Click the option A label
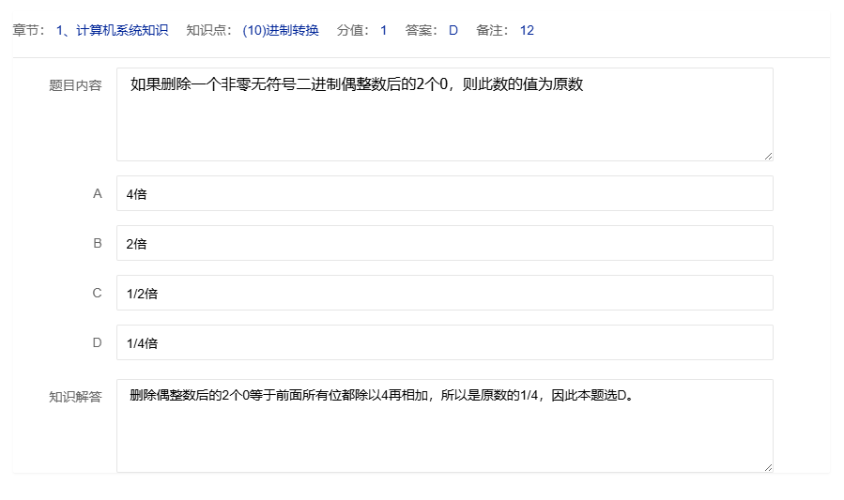 point(97,194)
